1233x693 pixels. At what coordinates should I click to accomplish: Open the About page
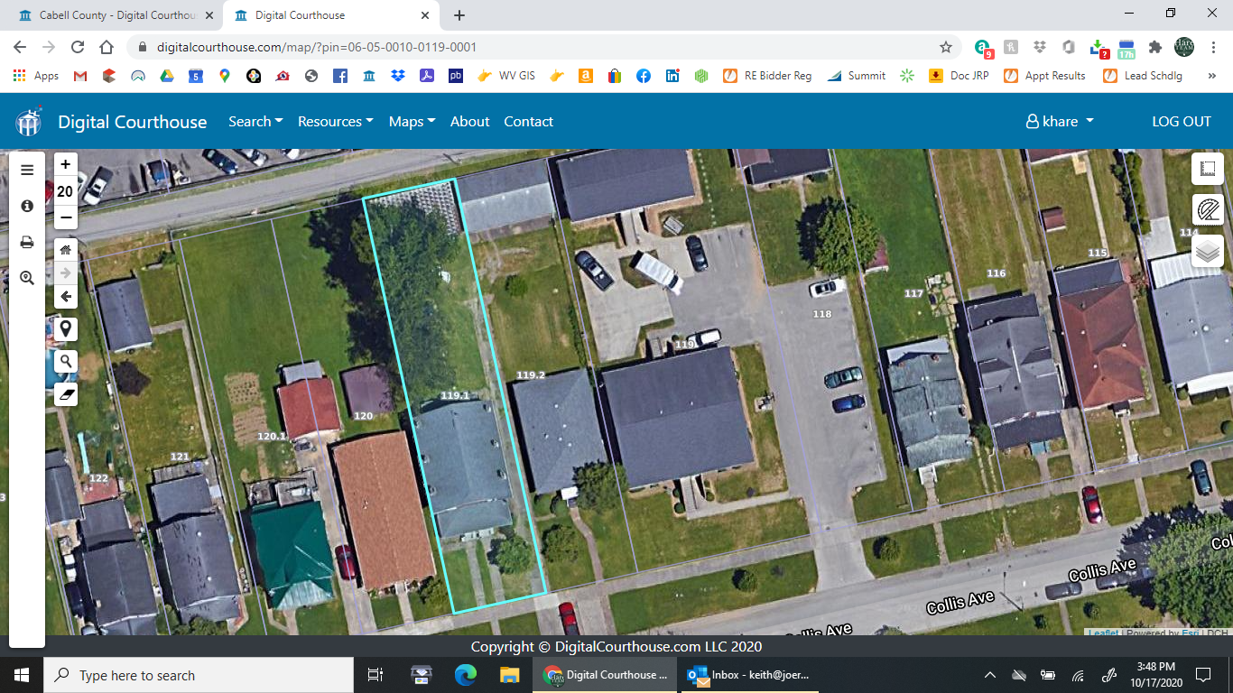[470, 121]
